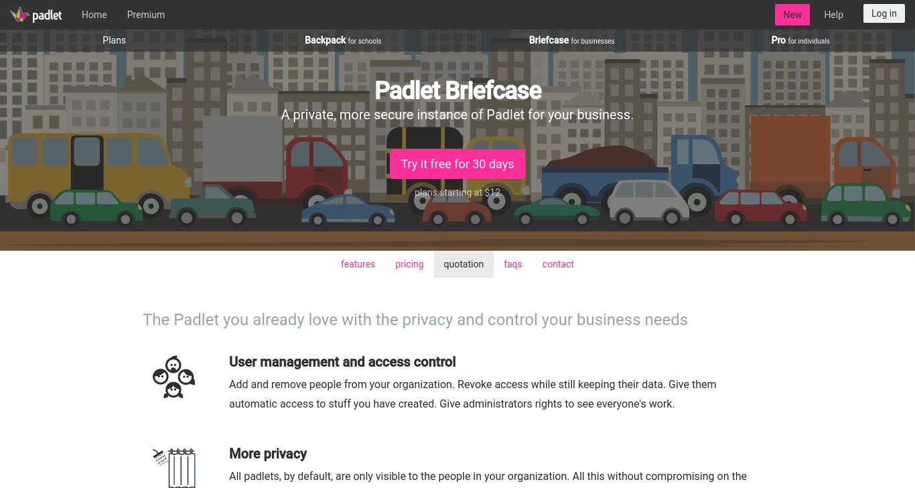Open the Premium menu item
This screenshot has width=915, height=488.
146,15
